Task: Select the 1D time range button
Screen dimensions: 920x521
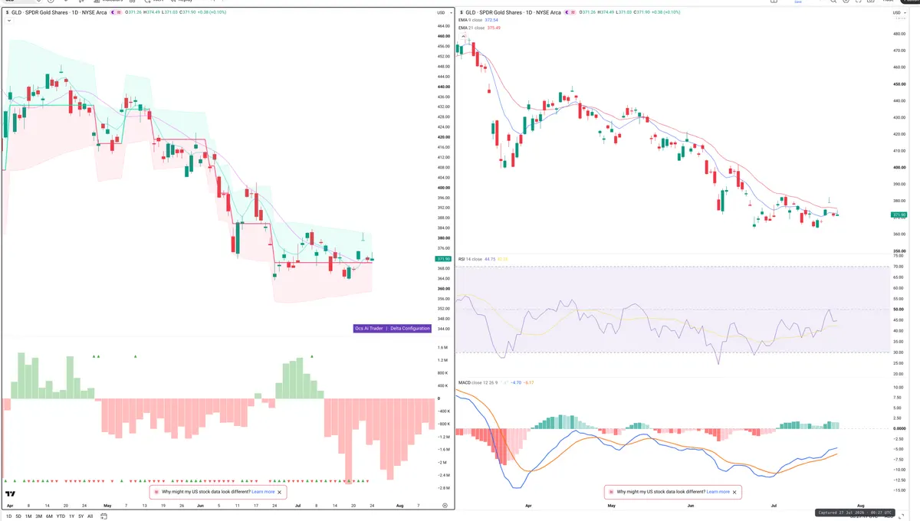Action: pos(9,516)
